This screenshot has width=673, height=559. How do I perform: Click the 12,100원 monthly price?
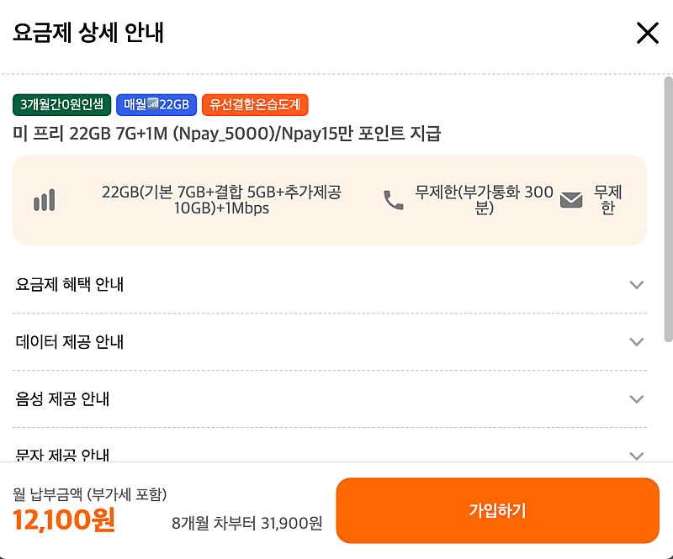64,521
